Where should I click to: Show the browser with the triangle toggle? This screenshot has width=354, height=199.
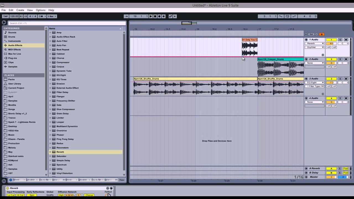(4, 23)
